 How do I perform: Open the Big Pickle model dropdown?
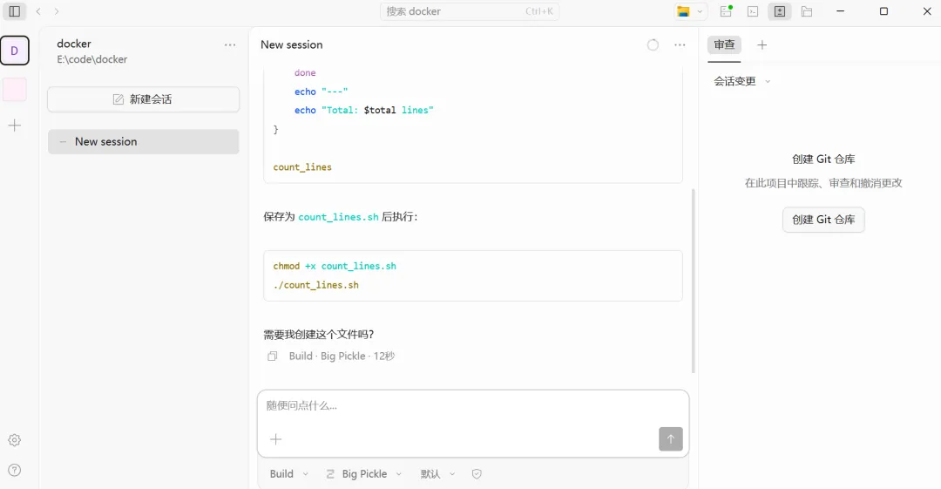[x=364, y=474]
